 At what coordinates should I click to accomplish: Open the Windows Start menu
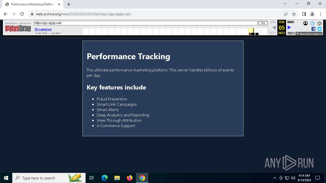pyautogui.click(x=6, y=178)
